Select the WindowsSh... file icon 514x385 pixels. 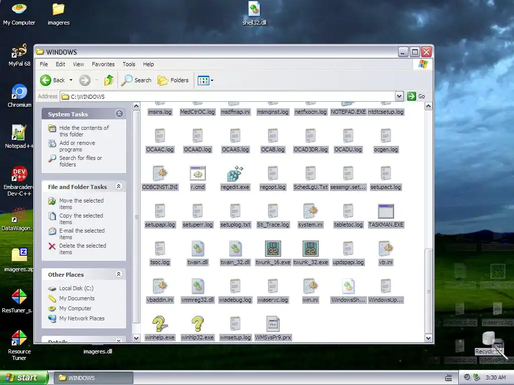click(348, 286)
